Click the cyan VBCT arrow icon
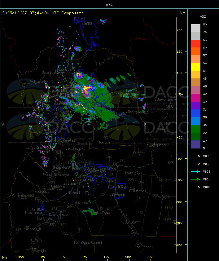This screenshot has height=261, width=219. coord(195,171)
